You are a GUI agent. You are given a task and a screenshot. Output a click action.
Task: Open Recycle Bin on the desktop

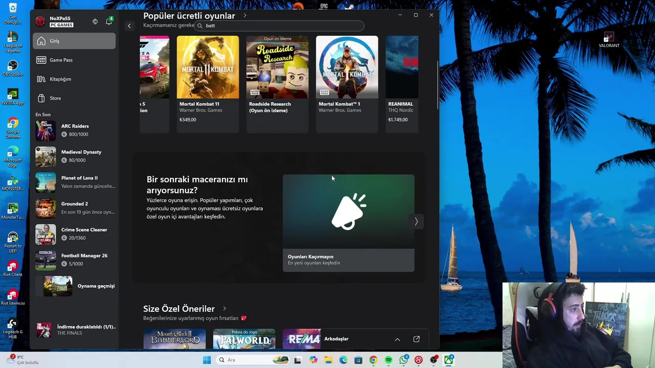click(x=13, y=14)
